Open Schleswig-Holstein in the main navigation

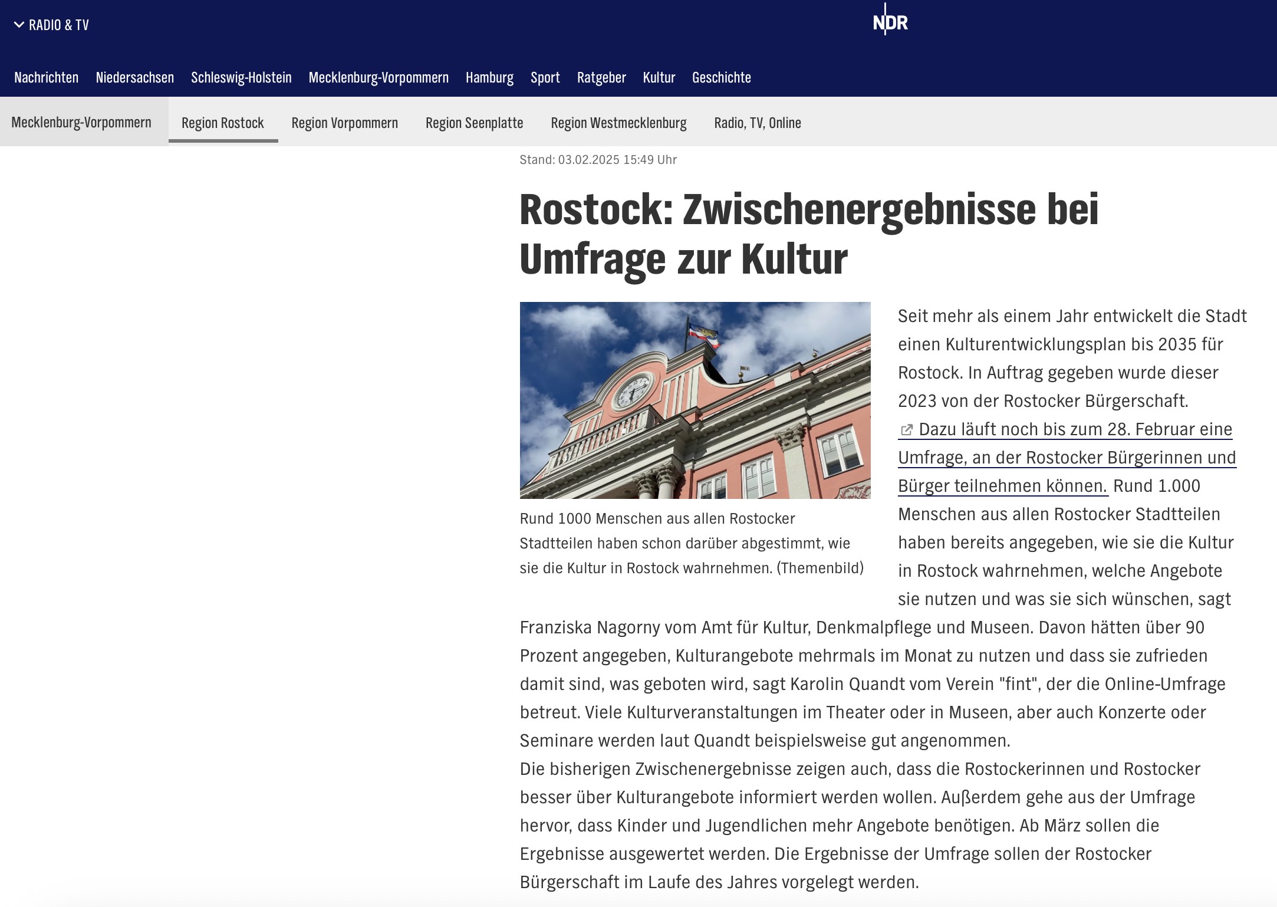pos(241,77)
